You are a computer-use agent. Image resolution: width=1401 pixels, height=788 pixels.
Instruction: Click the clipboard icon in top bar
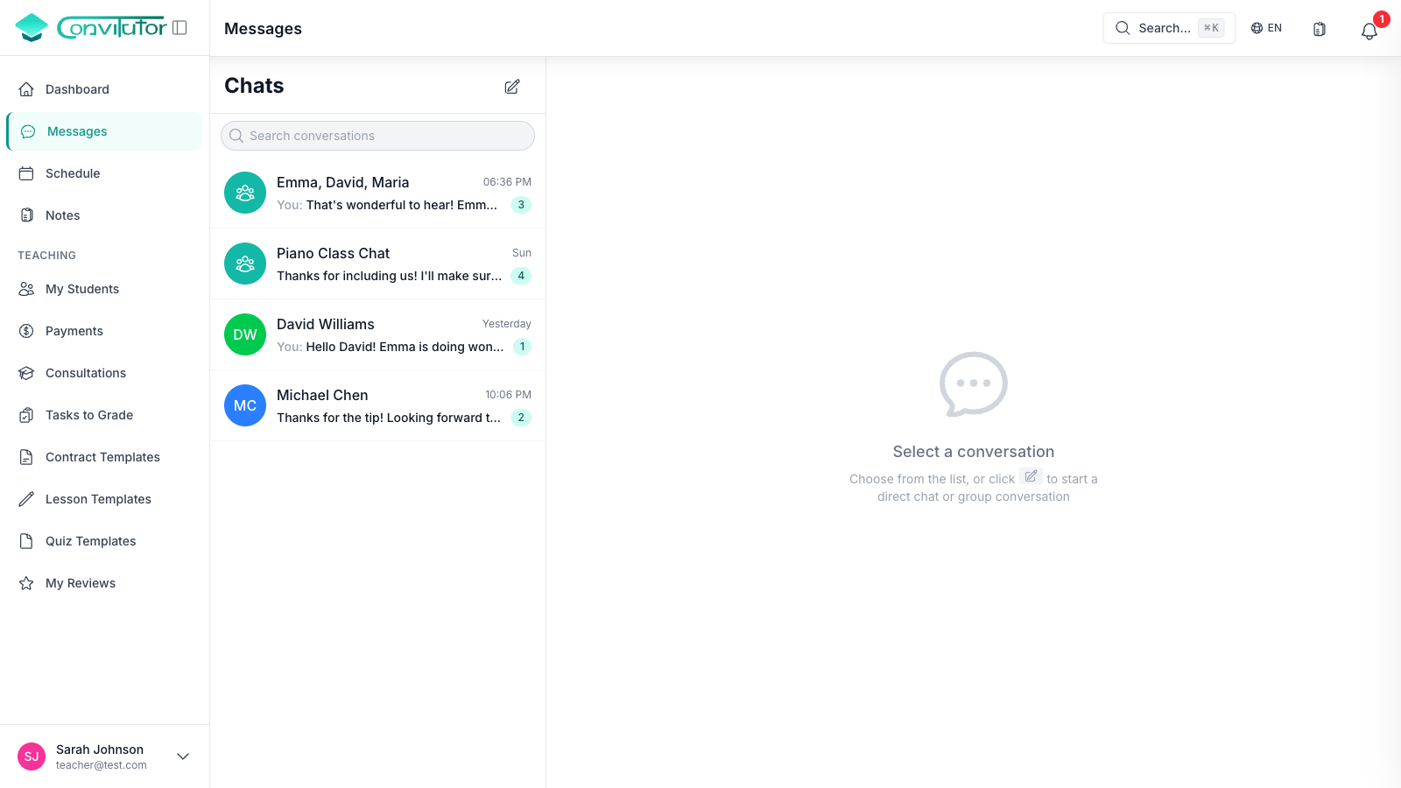pyautogui.click(x=1320, y=29)
